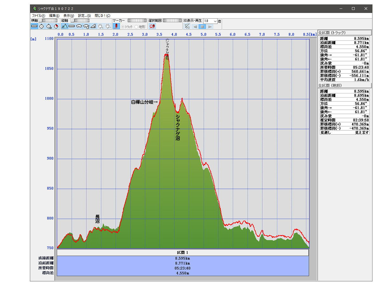This screenshot has width=381, height=286.
Task: Open the 3D playback speed dropdown
Action: tap(215, 21)
